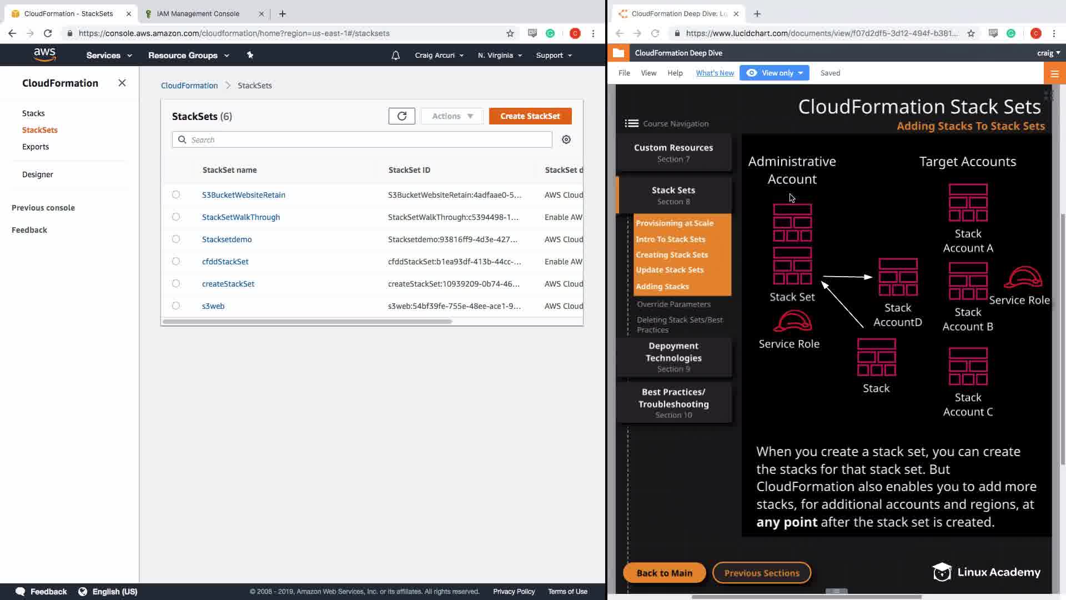
Task: Select the S3BucketWebsiteRetain radio button
Action: (x=176, y=195)
